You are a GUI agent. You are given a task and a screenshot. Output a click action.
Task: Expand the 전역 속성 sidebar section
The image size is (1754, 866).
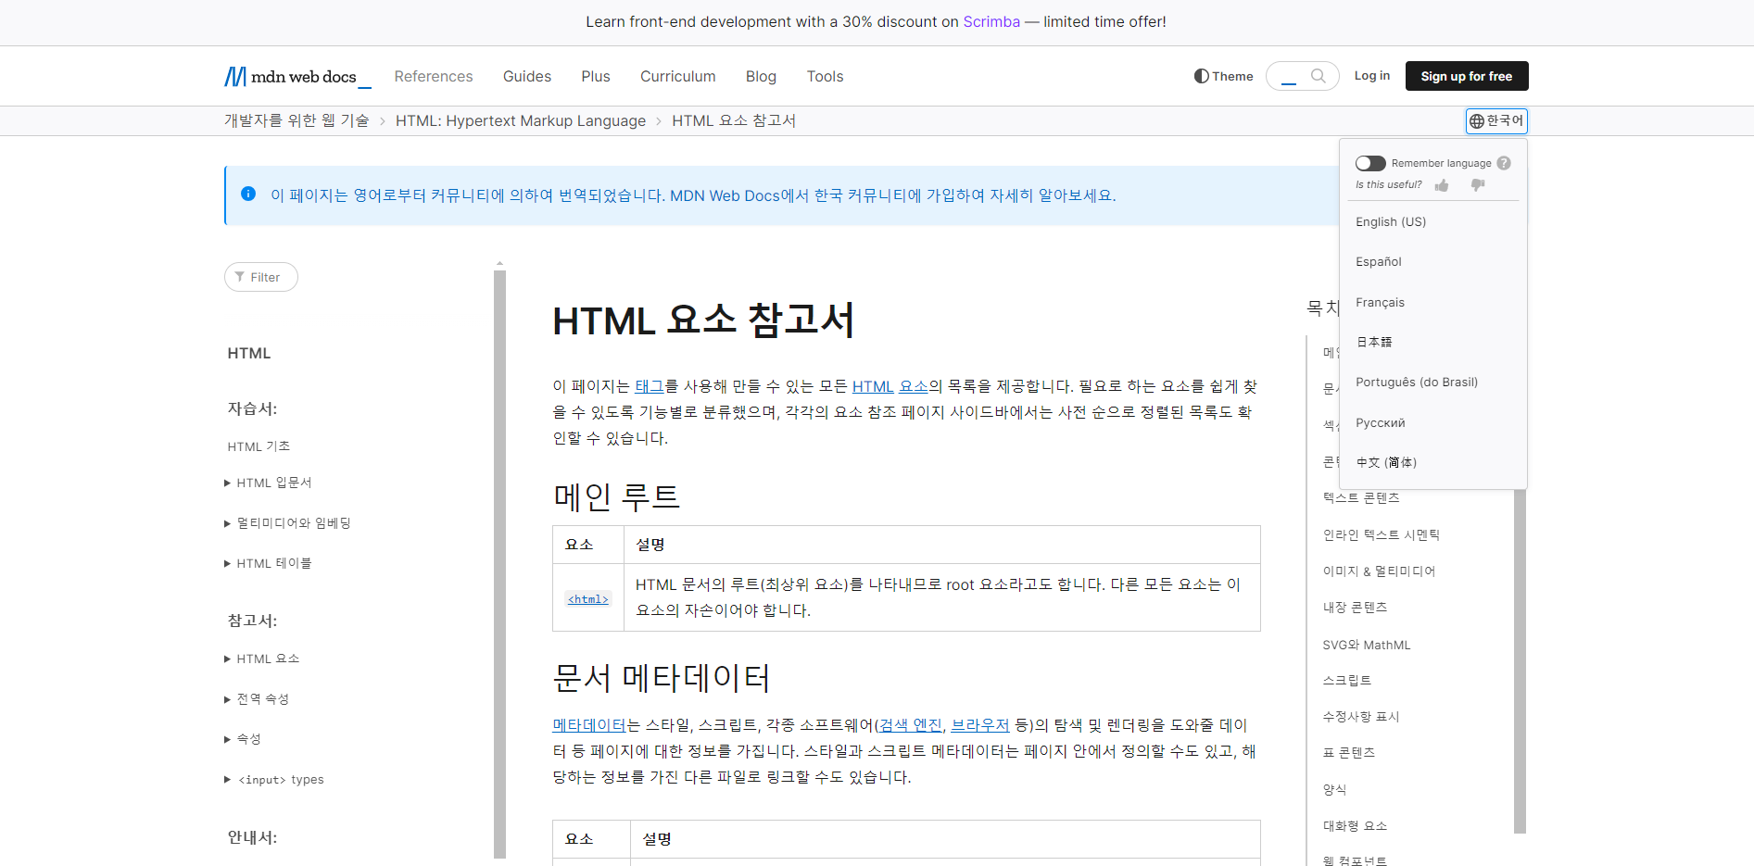258,699
